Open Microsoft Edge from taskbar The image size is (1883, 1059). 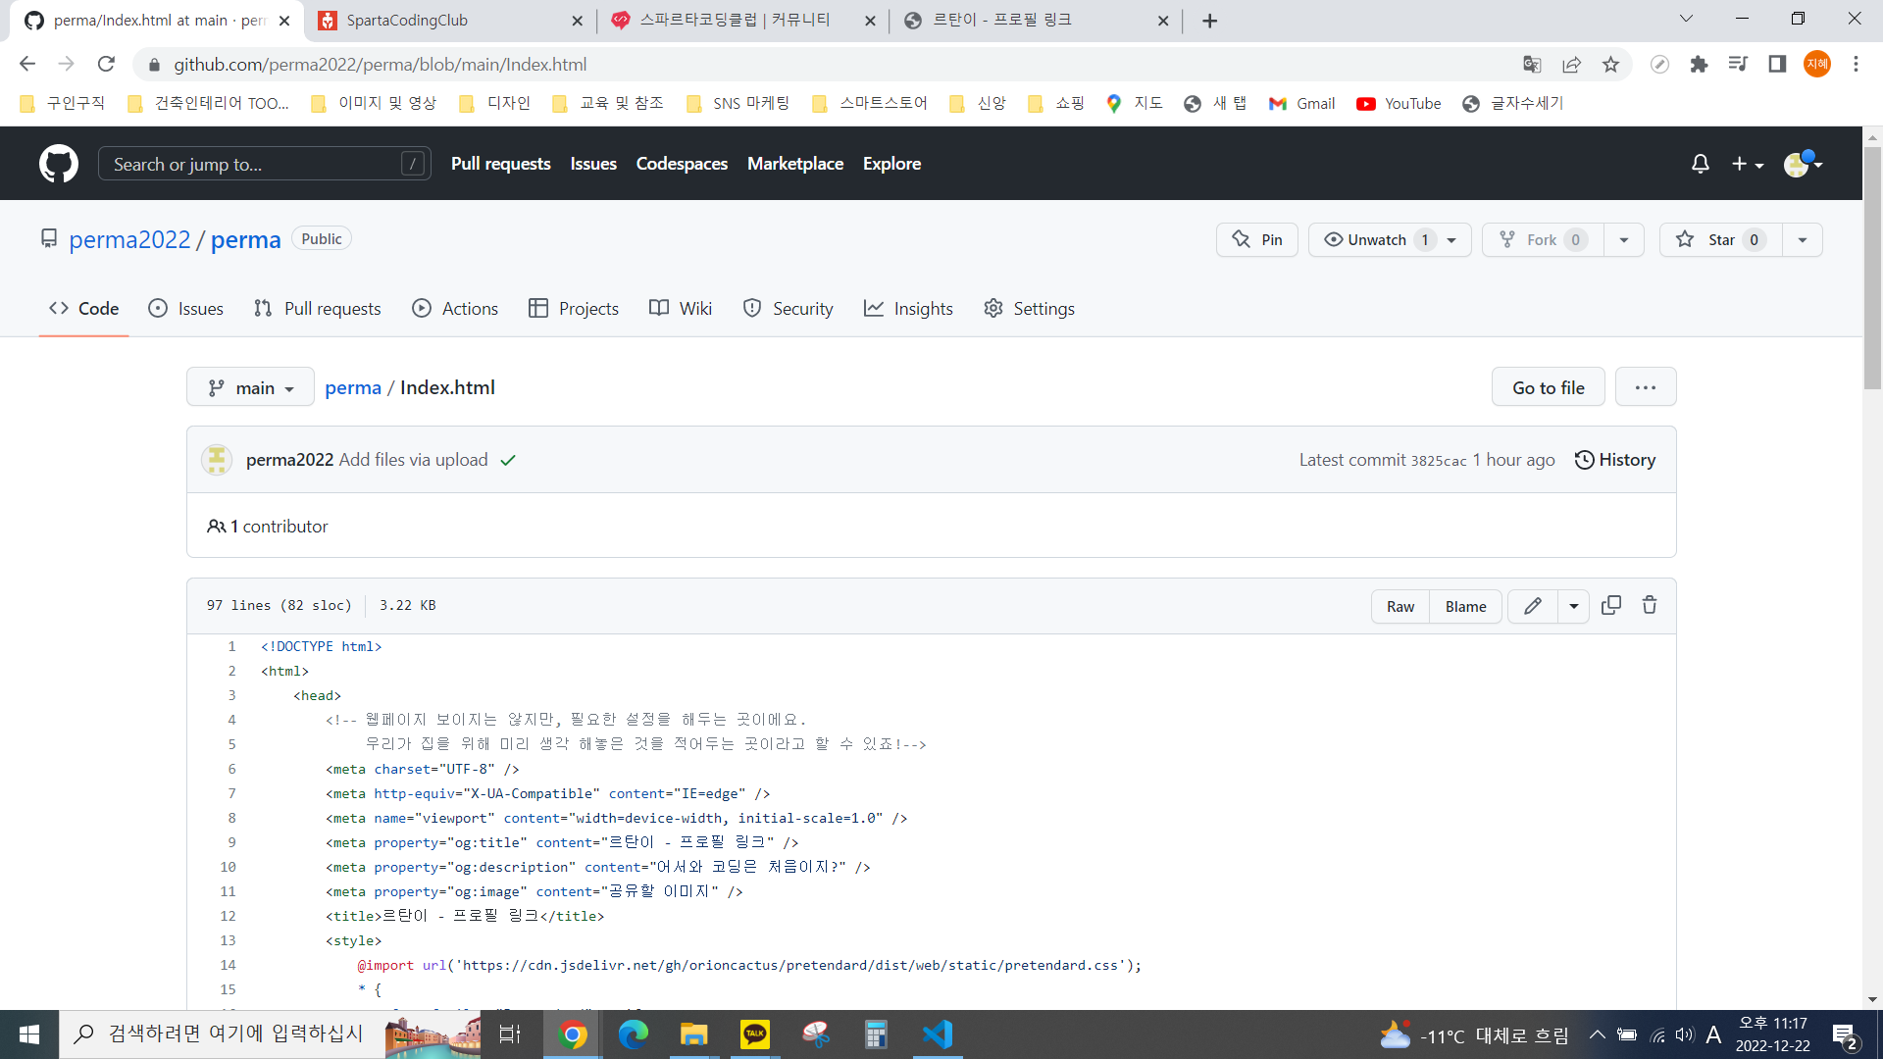point(634,1034)
